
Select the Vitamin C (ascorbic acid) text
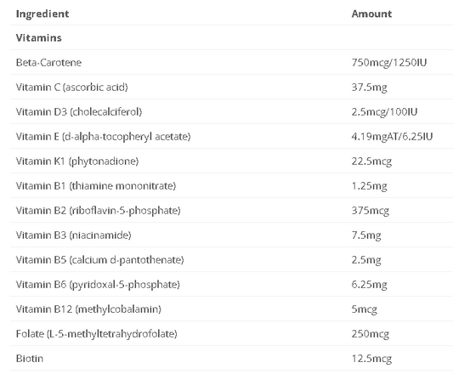click(71, 87)
